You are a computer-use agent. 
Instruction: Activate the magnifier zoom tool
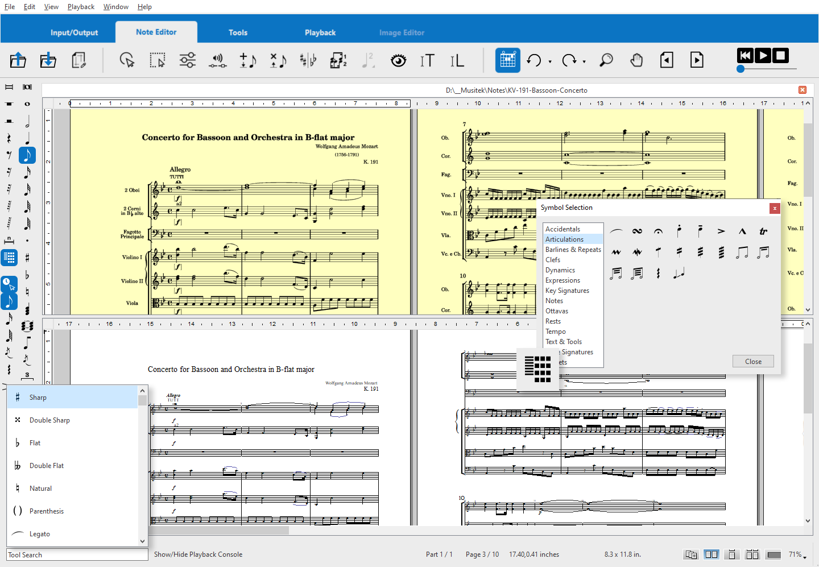pos(607,60)
